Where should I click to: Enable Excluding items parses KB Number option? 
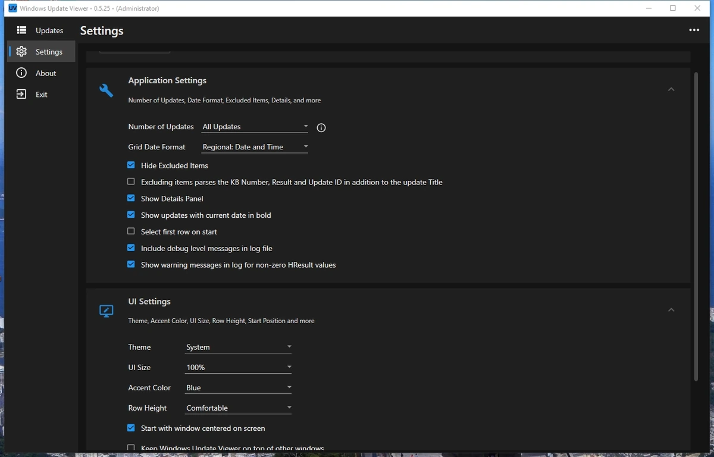point(131,182)
